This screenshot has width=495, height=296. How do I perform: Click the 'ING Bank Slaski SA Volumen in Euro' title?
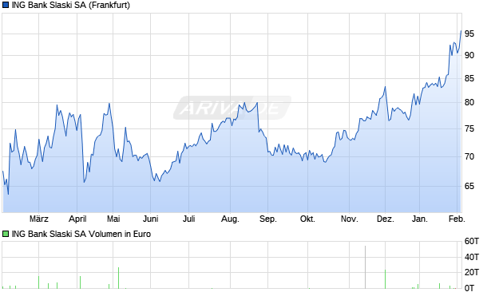[81, 234]
